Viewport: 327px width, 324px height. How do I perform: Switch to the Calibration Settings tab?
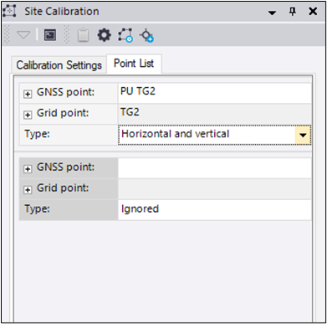(59, 65)
